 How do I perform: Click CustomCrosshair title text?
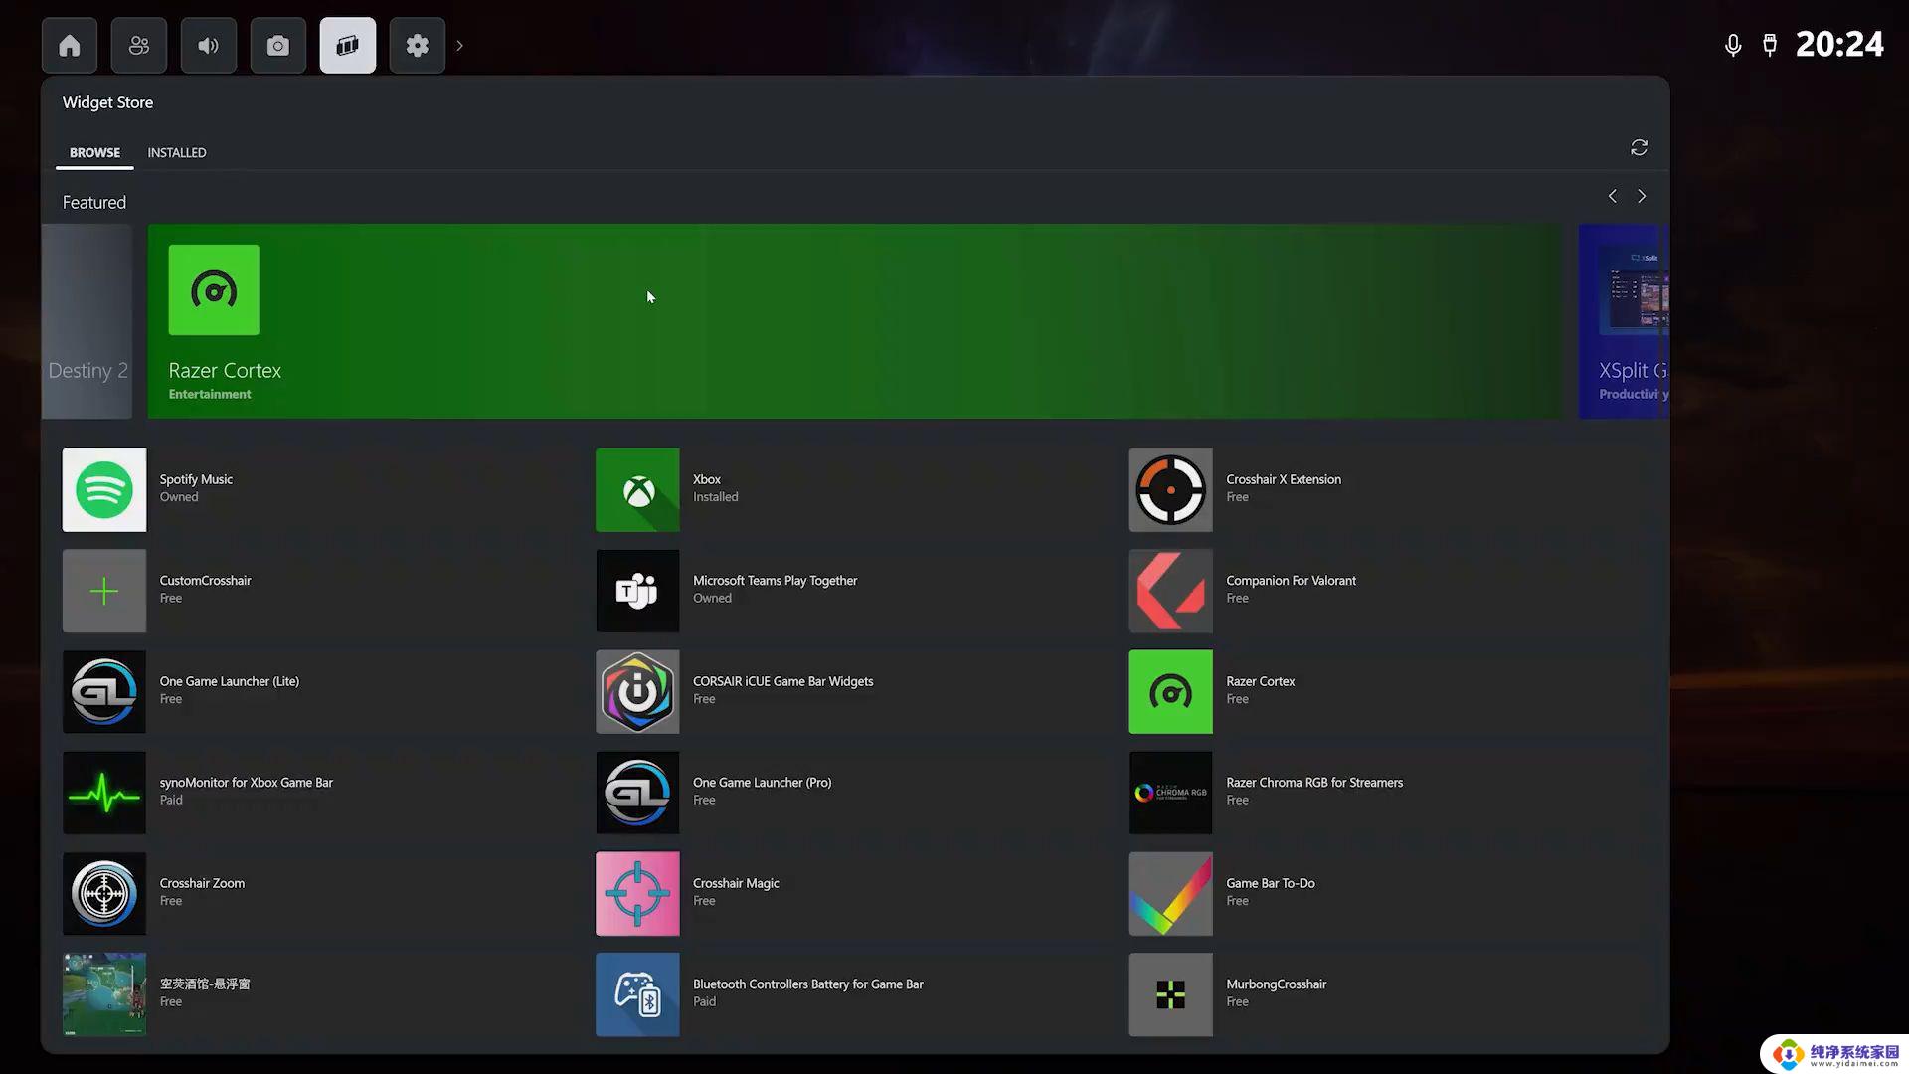(x=205, y=580)
